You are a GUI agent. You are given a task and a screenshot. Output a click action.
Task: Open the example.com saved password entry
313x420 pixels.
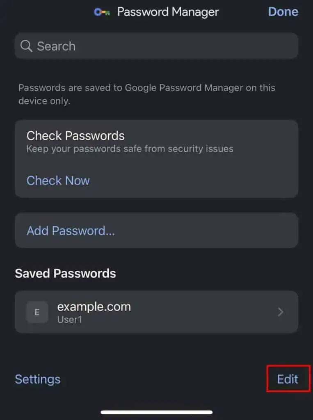(156, 312)
